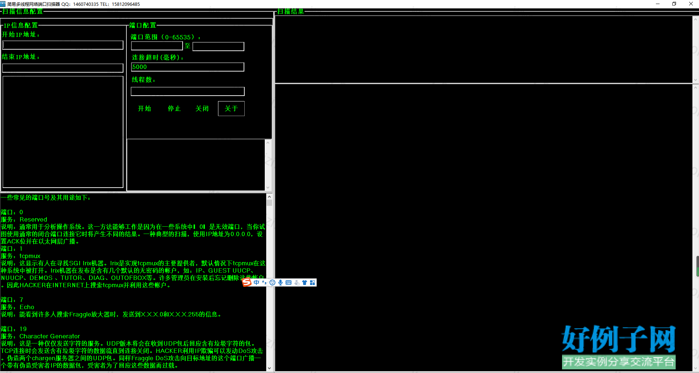Click up arrow of small log box scrollbar
Viewport: 699px width, 373px height.
pyautogui.click(x=268, y=143)
